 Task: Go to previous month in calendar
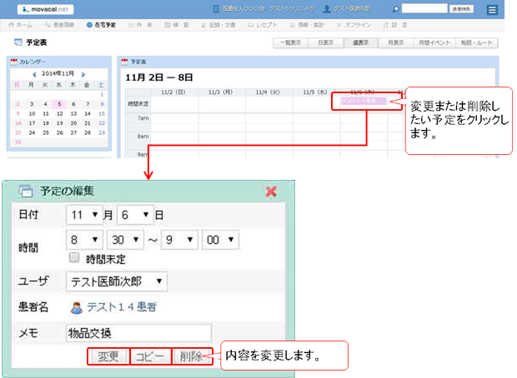pyautogui.click(x=33, y=74)
